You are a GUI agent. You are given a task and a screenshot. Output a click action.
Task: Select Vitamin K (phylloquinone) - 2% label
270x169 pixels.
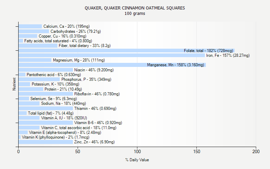pos(55,137)
